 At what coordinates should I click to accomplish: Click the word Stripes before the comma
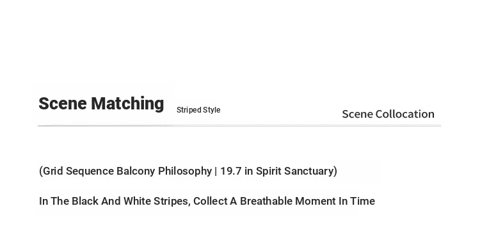point(170,202)
